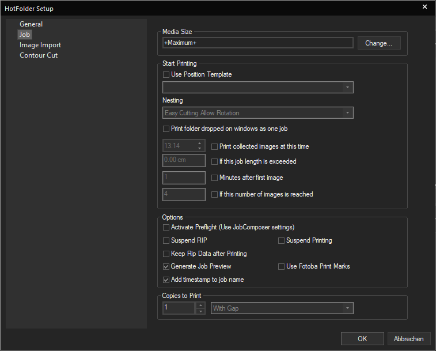Open the General settings page
This screenshot has height=351, width=436.
tap(31, 24)
